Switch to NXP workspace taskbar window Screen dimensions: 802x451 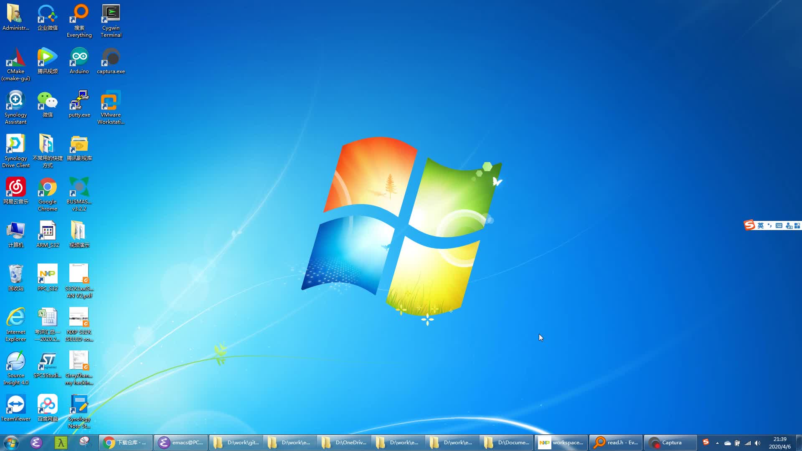point(561,443)
